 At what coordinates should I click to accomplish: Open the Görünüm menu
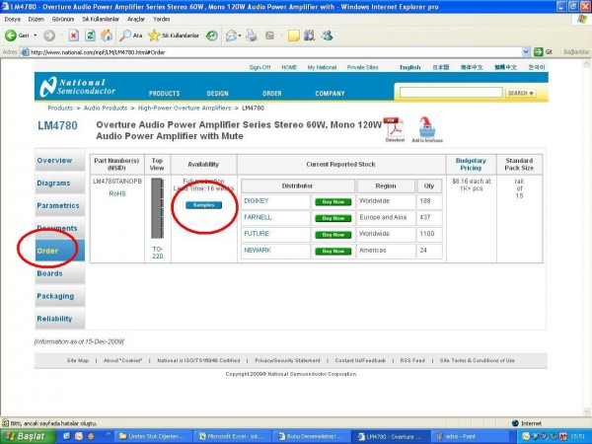pyautogui.click(x=61, y=20)
